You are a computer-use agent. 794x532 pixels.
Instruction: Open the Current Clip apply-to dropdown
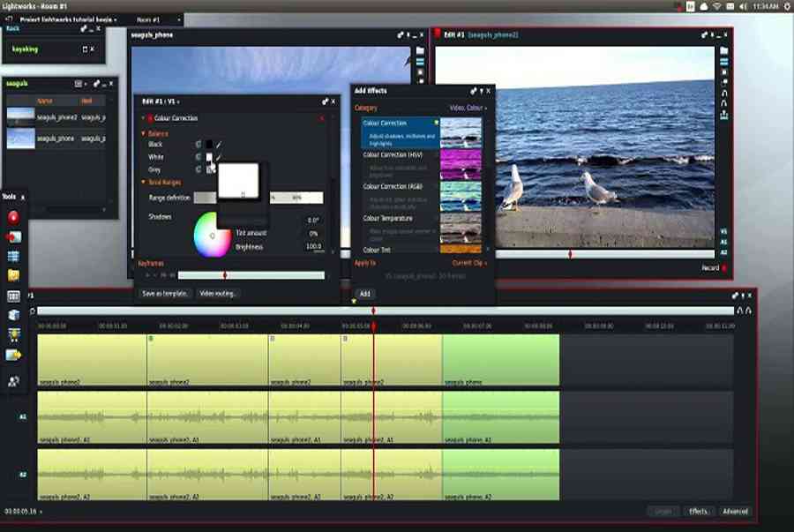[x=468, y=263]
